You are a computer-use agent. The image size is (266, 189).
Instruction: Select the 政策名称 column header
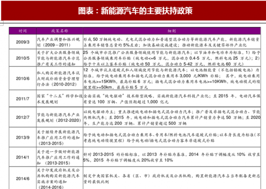(x=59, y=31)
